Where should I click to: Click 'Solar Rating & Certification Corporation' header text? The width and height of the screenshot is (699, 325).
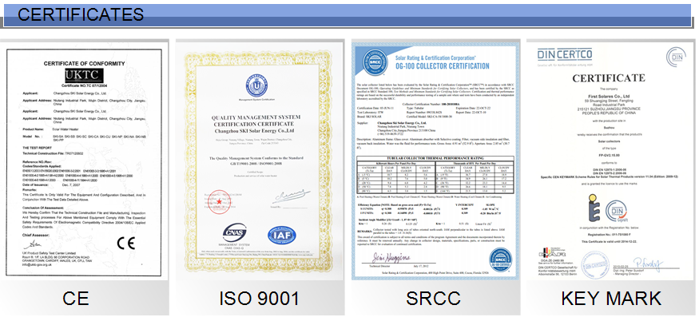tap(435, 57)
